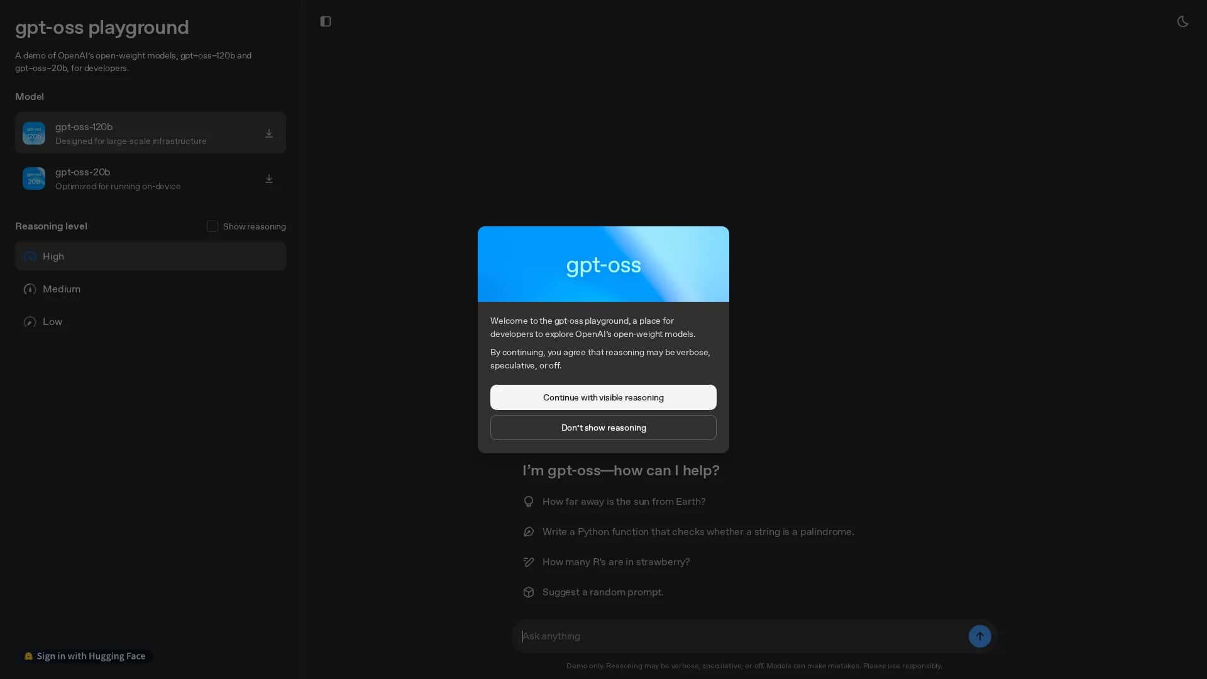Click the pencil icon beside strawberry question

pos(529,562)
